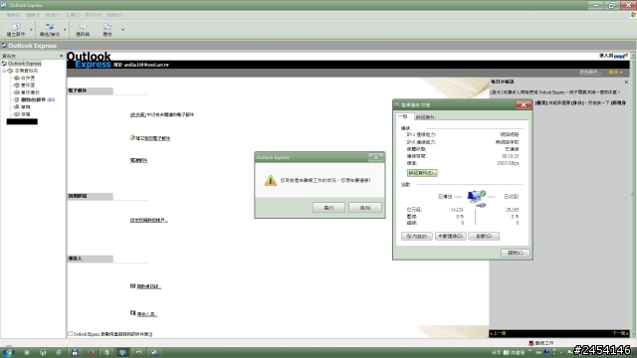The height and width of the screenshot is (358, 637).
Task: Click the Previous tip link
Action: point(499,334)
